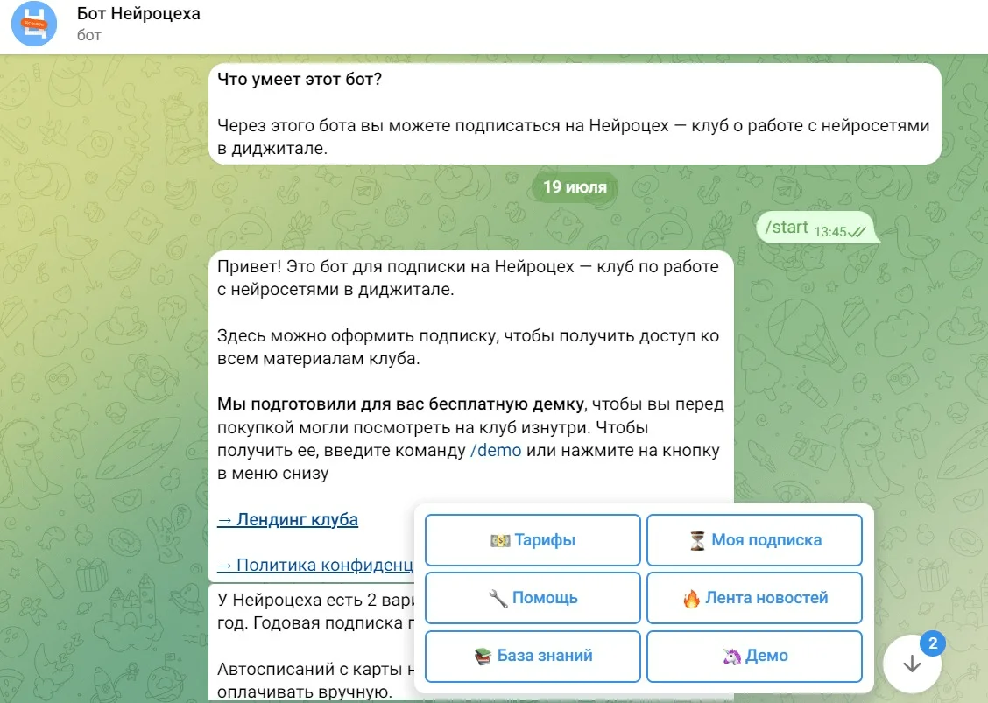Click the 19 июля date separator
The height and width of the screenshot is (703, 988).
coord(575,187)
